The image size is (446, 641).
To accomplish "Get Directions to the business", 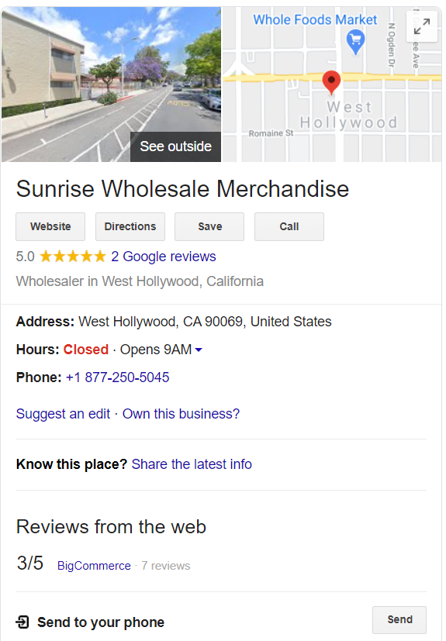I will click(130, 226).
